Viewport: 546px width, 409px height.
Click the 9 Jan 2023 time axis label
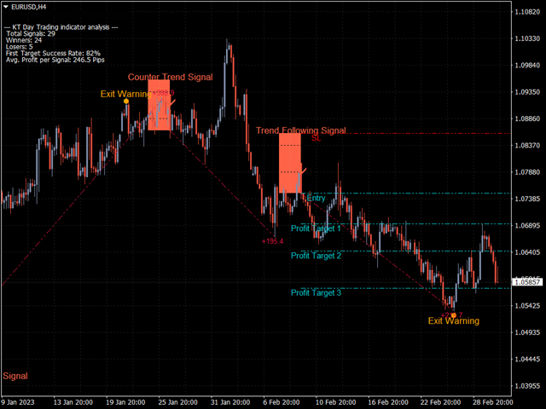(18, 402)
